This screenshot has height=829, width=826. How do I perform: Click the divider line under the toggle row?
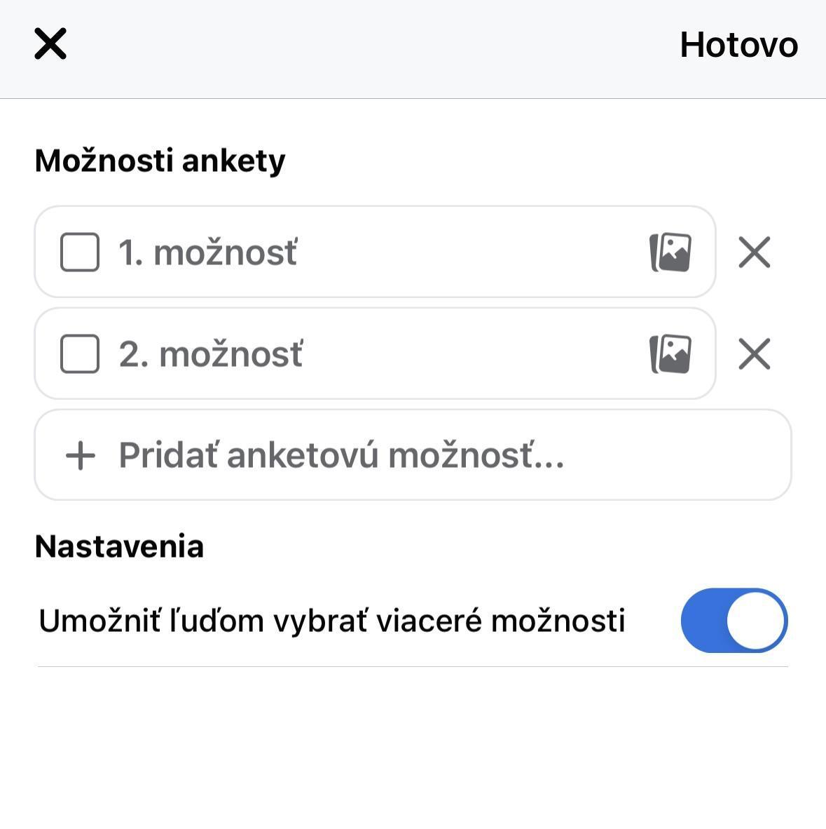413,666
